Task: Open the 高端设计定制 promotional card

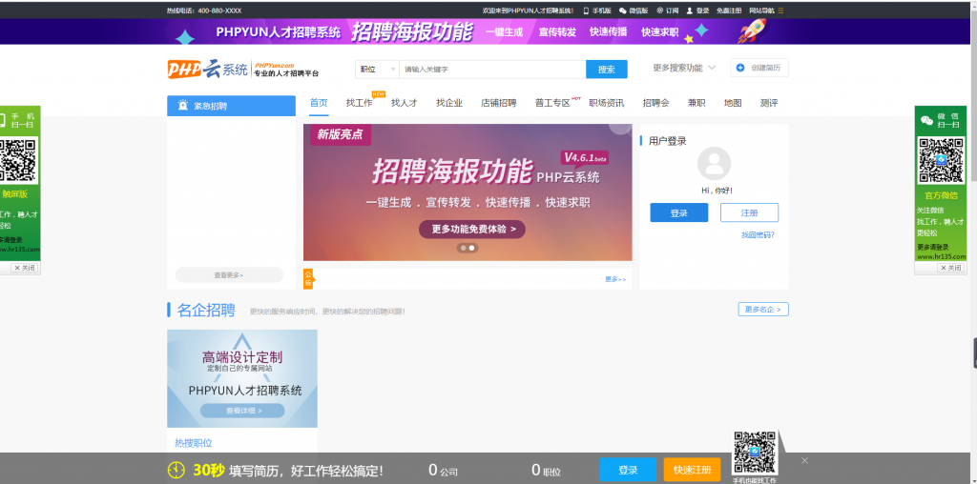Action: point(241,378)
